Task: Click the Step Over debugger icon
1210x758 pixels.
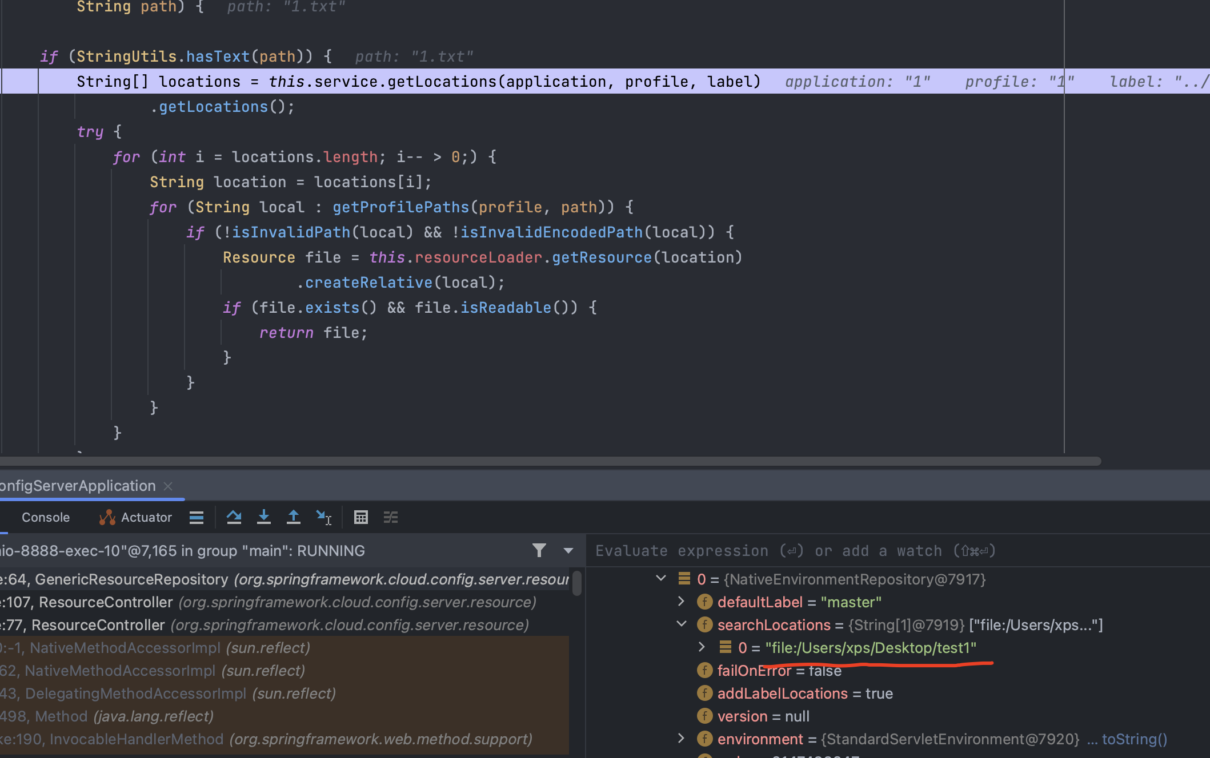Action: 234,517
